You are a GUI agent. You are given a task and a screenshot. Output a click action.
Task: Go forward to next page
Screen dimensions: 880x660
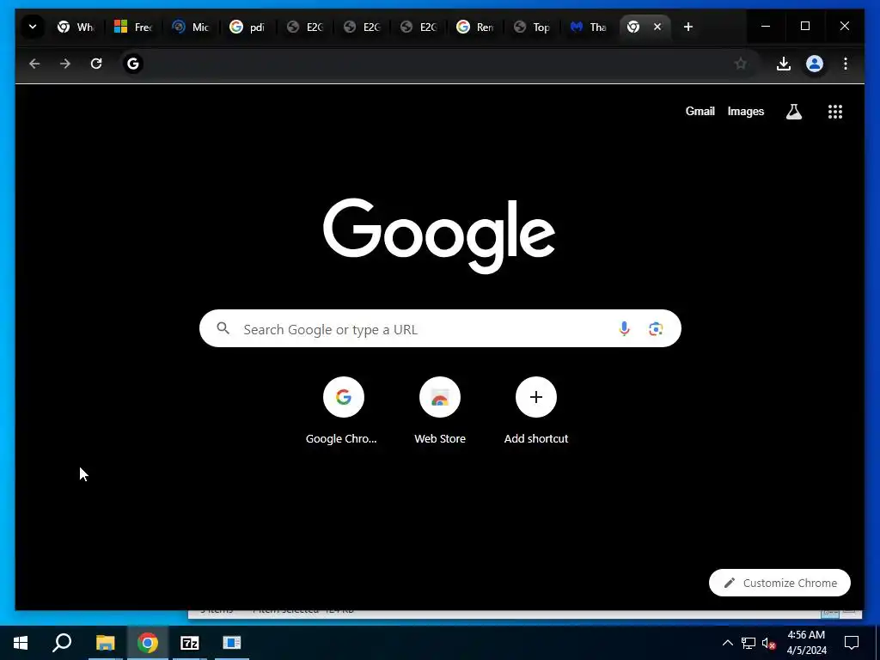(x=65, y=64)
